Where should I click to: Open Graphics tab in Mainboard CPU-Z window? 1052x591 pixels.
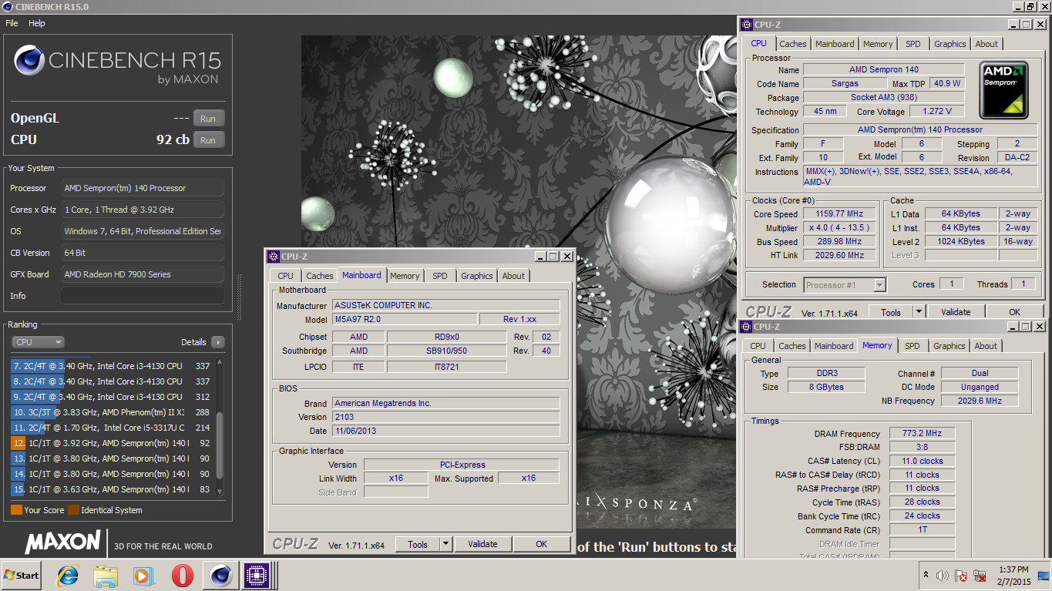pyautogui.click(x=477, y=276)
